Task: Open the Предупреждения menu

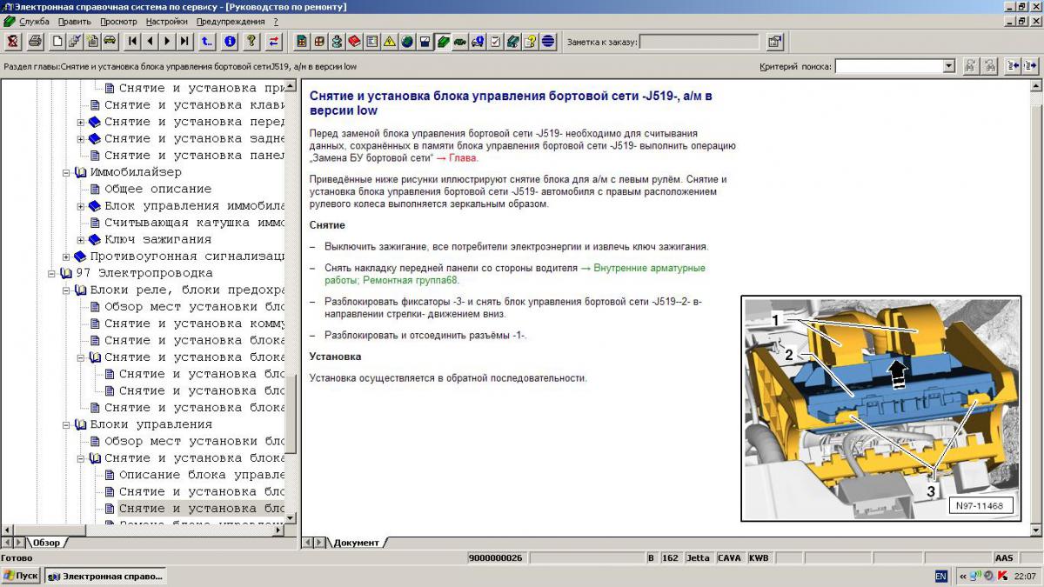Action: (x=231, y=21)
